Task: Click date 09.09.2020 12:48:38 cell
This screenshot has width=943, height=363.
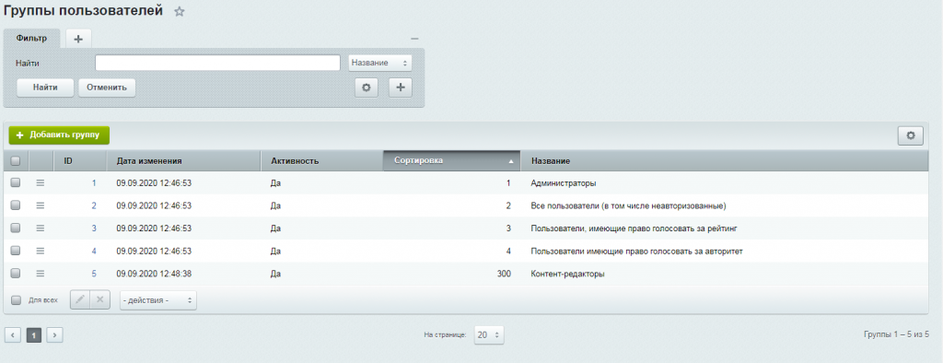Action: coord(154,274)
